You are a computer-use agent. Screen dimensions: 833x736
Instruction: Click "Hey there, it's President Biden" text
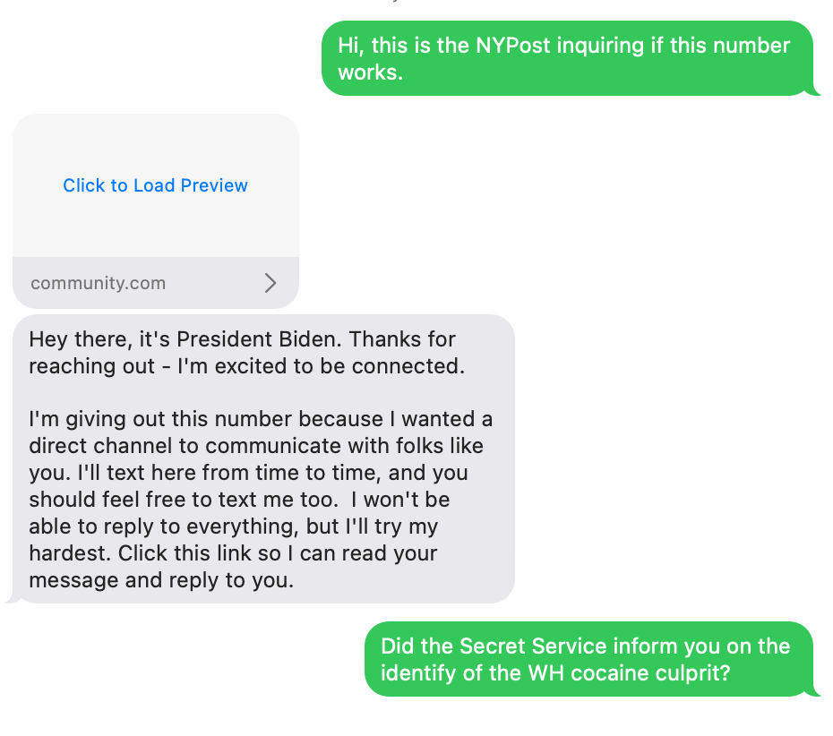coord(187,340)
